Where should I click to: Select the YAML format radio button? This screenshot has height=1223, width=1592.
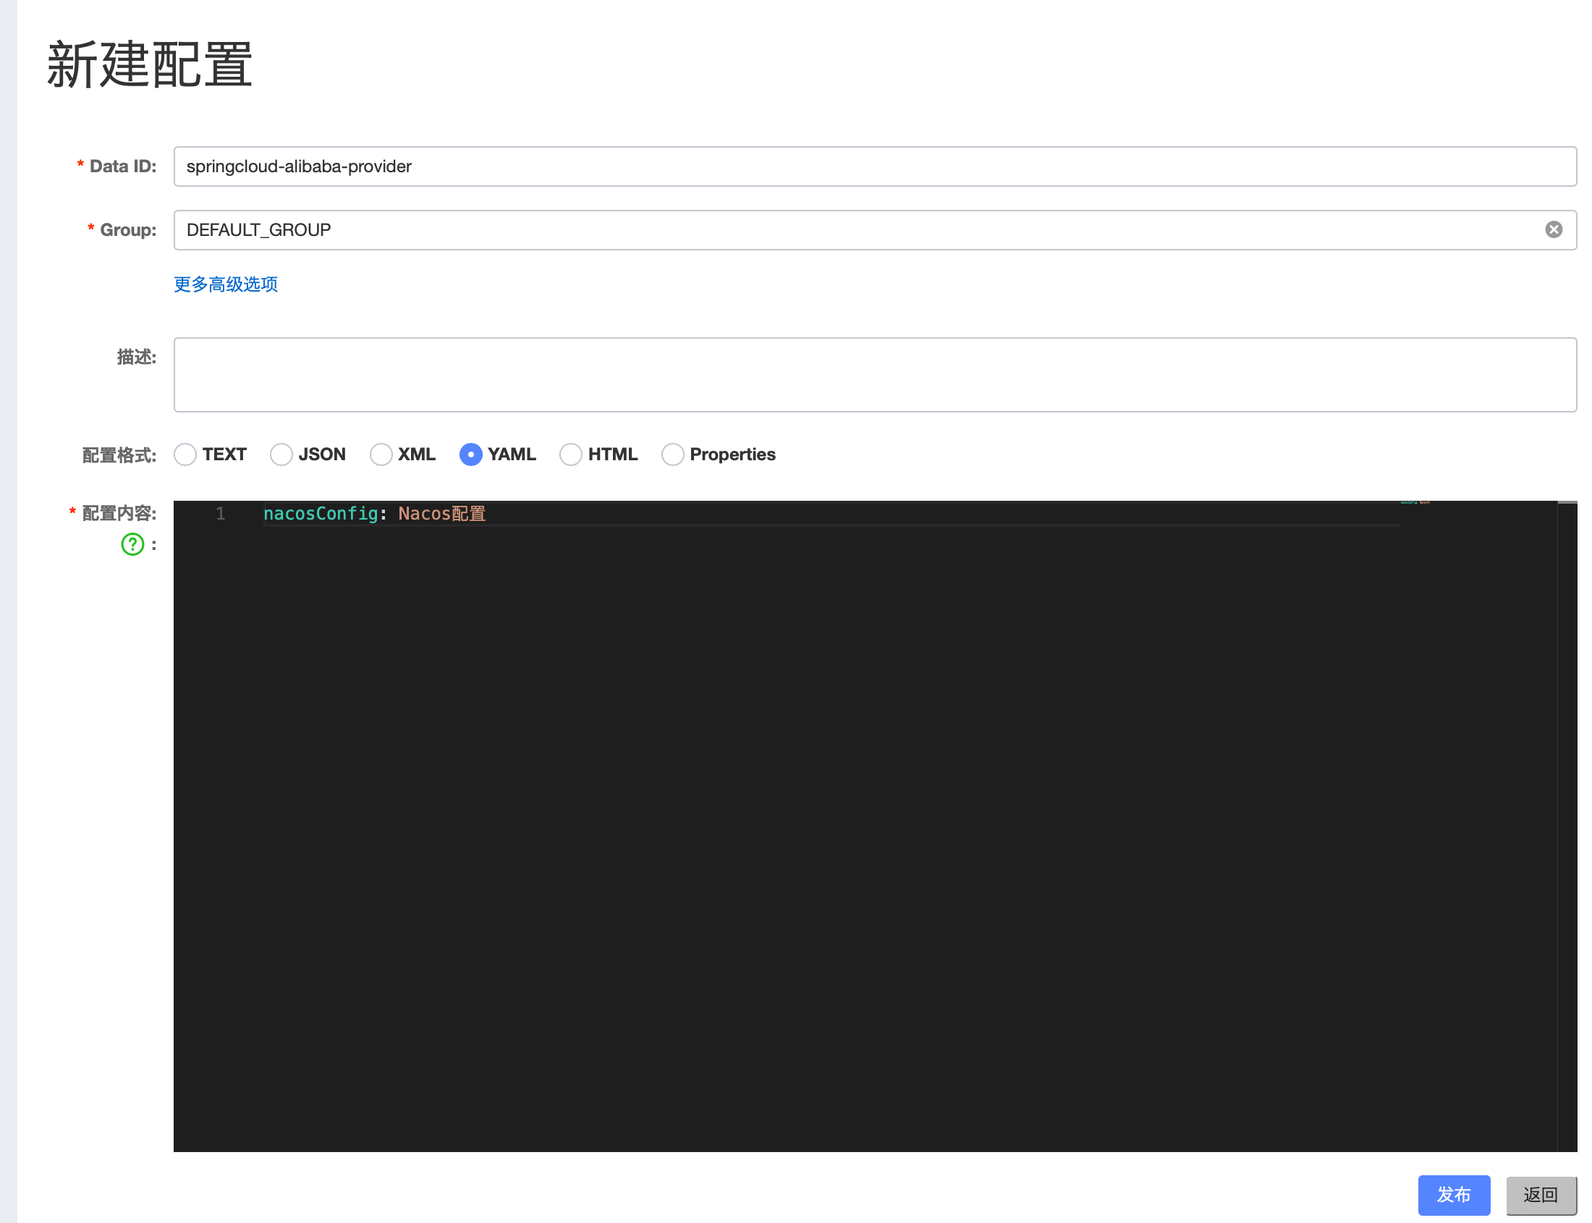(x=471, y=455)
